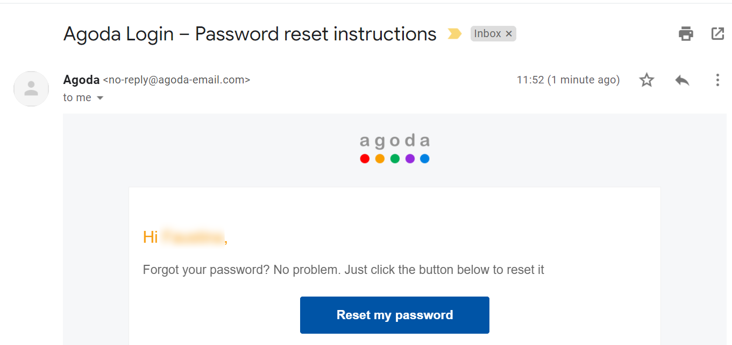Click the blue dot in the Agoda logo
Image resolution: width=732 pixels, height=345 pixels.
point(424,159)
